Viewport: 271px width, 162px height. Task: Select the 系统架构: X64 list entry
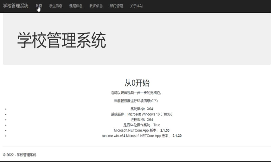(141, 109)
